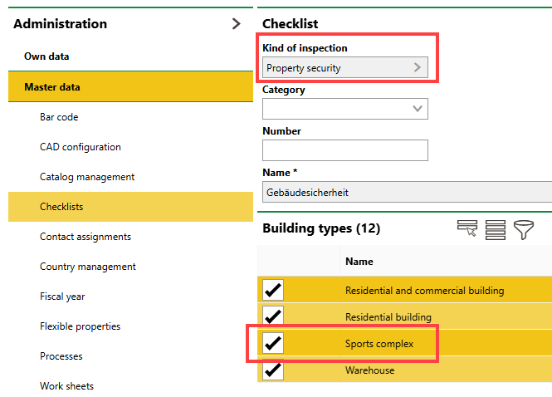
Task: Sort by the Name column header
Action: (x=359, y=262)
